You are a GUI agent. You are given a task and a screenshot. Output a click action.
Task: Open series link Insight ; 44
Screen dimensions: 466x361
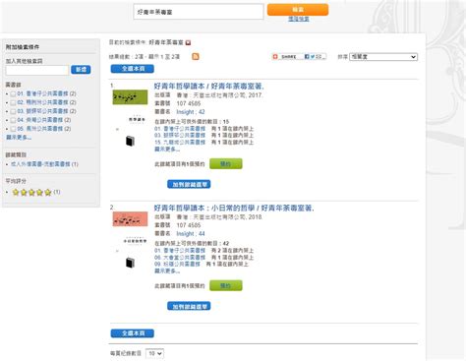click(x=191, y=234)
